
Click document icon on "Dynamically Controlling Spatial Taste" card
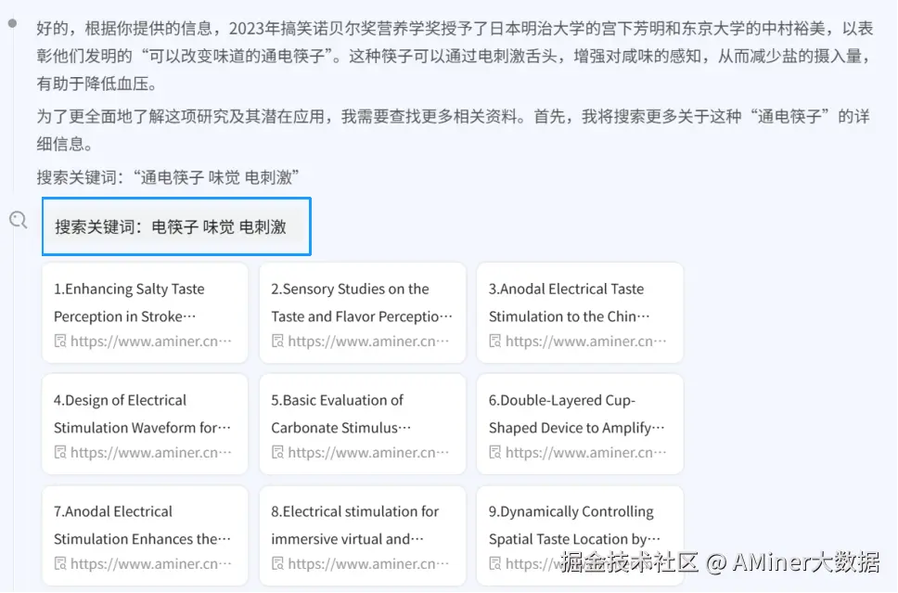pyautogui.click(x=497, y=563)
